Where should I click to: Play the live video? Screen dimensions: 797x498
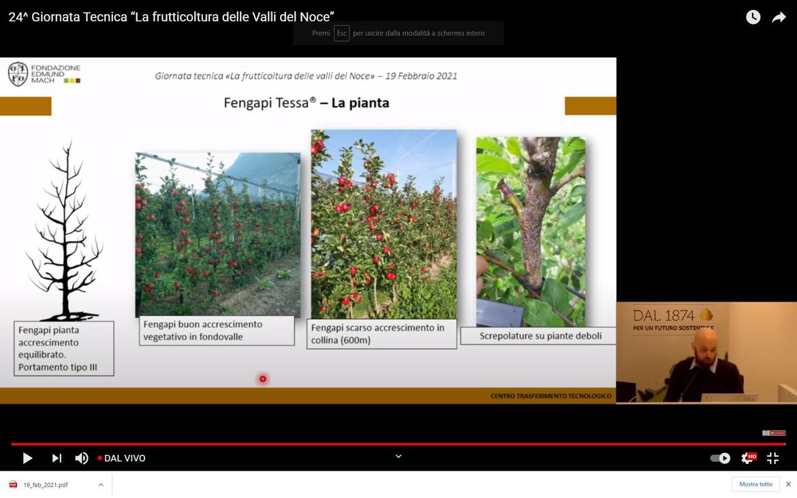[x=27, y=458]
